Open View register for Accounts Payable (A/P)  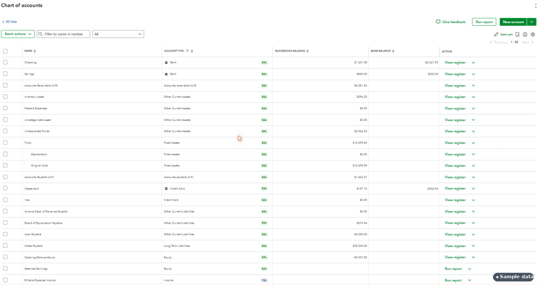click(x=455, y=177)
